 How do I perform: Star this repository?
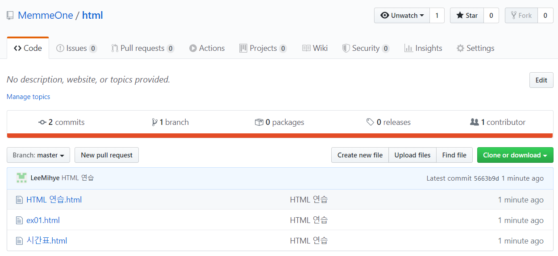(x=467, y=16)
